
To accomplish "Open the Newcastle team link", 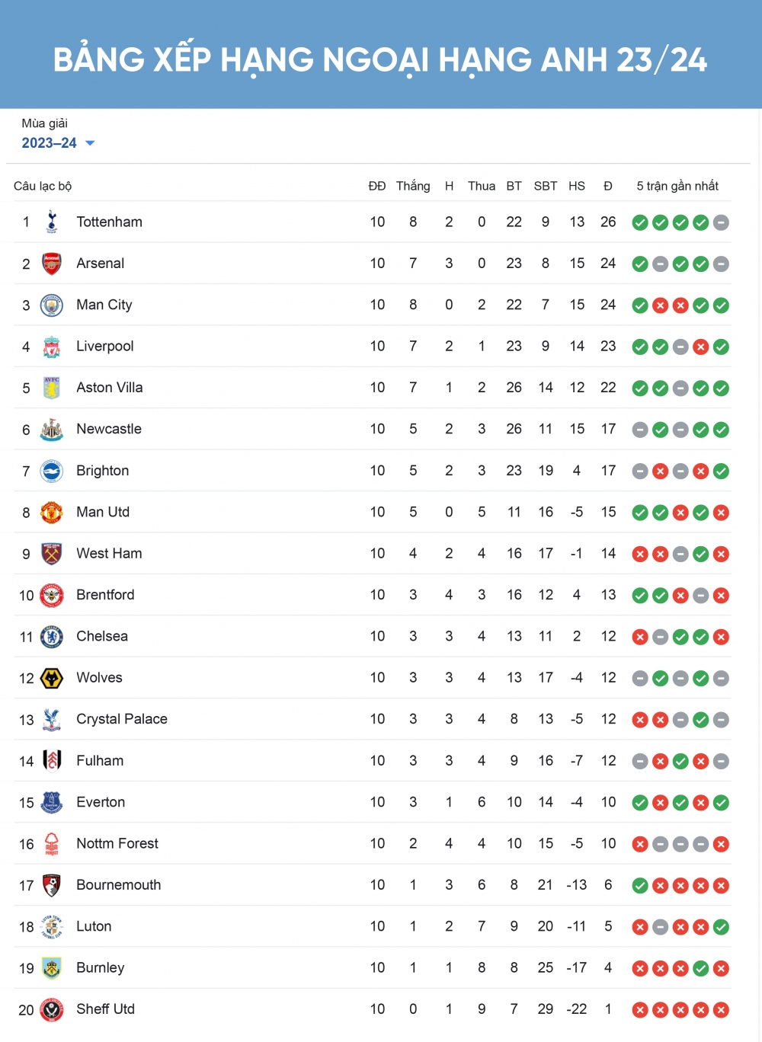I will 109,429.
